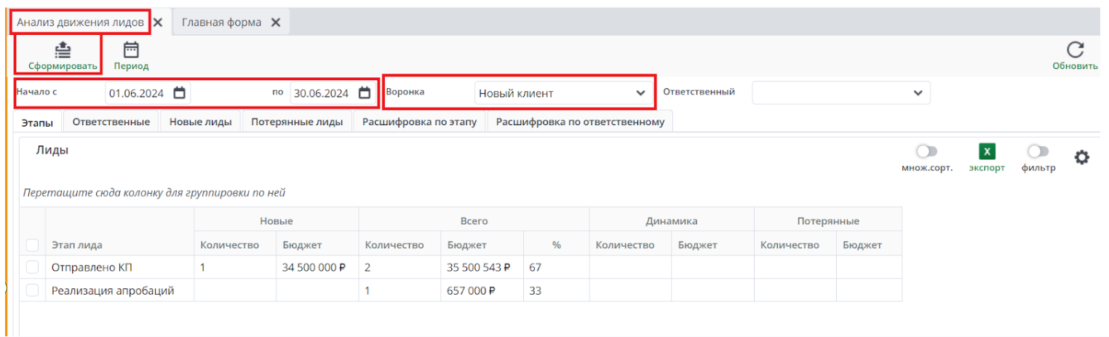Viewport: 1109px width, 337px height.
Task: Export table to Excel
Action: click(x=987, y=151)
